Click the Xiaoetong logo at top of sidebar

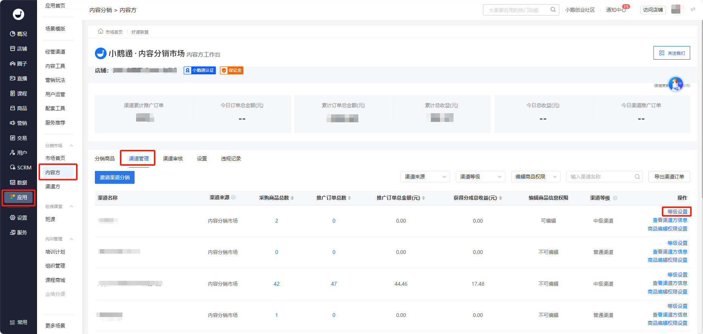point(18,14)
